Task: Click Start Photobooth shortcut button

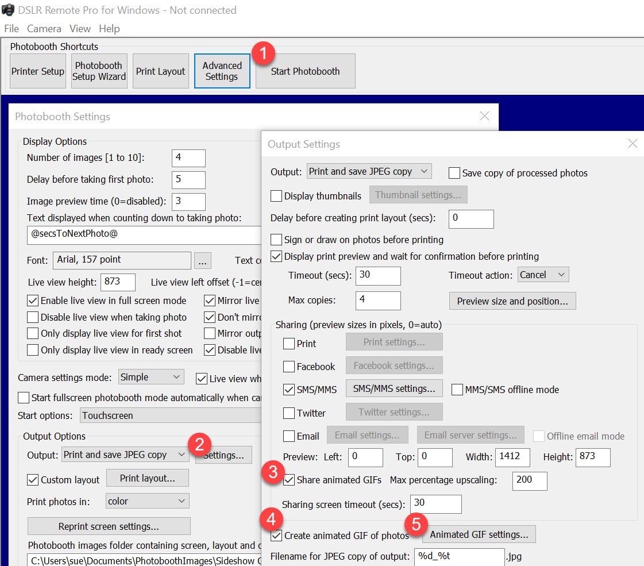Action: 305,71
